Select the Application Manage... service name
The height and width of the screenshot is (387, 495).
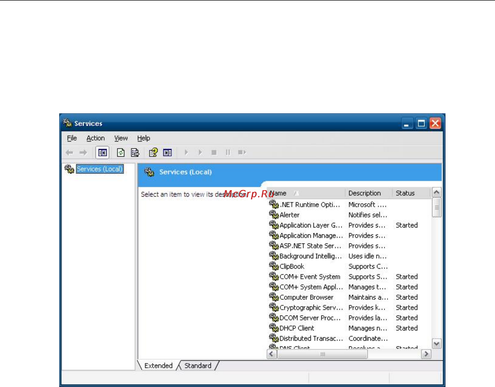[x=311, y=235]
